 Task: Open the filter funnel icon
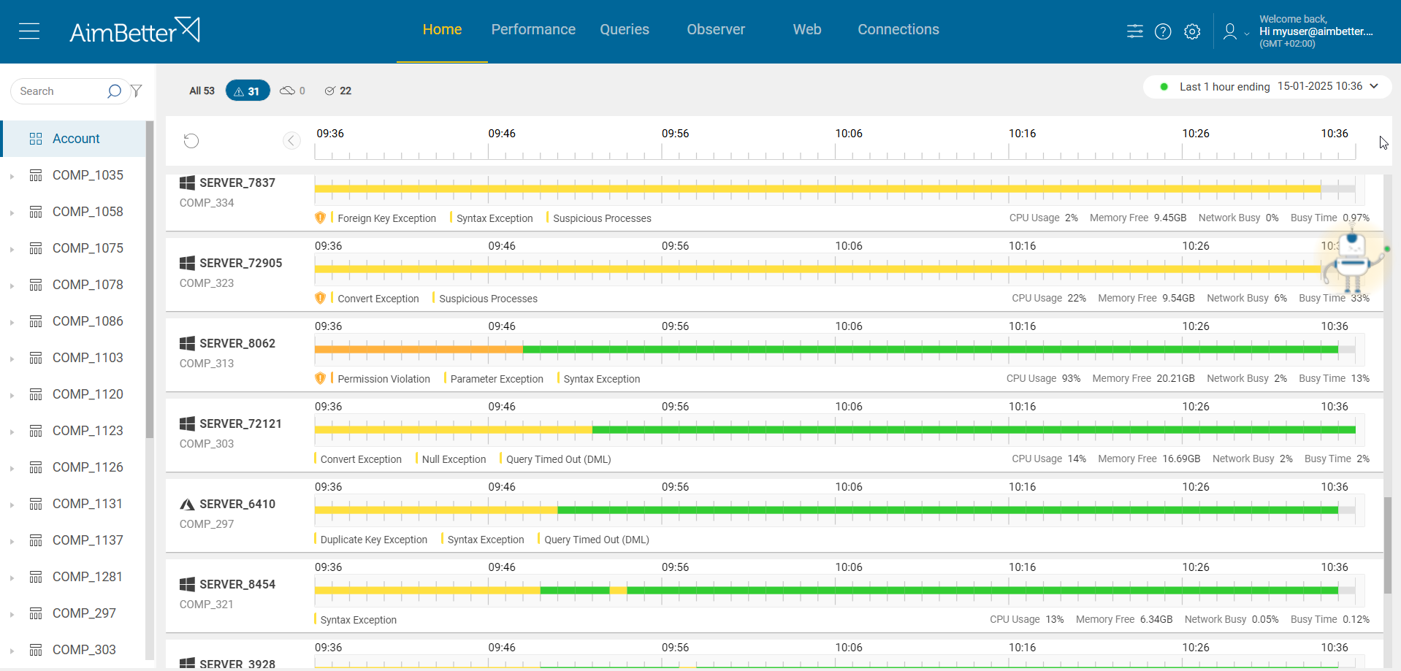tap(136, 91)
